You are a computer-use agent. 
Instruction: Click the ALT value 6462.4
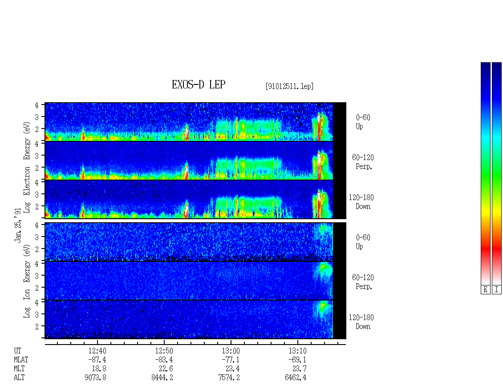[296, 378]
